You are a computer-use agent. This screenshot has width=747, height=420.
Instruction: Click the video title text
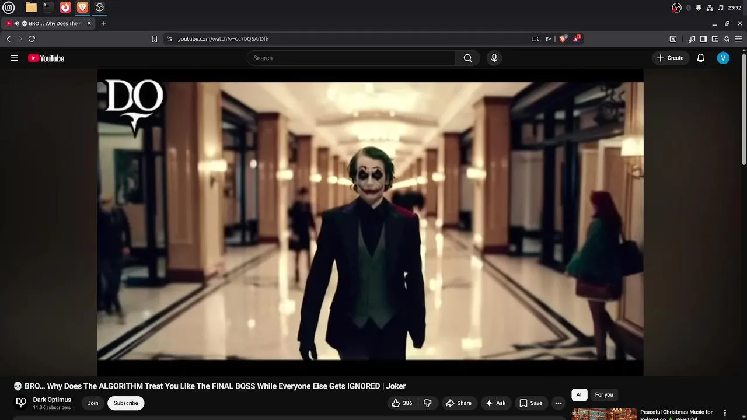(x=210, y=386)
